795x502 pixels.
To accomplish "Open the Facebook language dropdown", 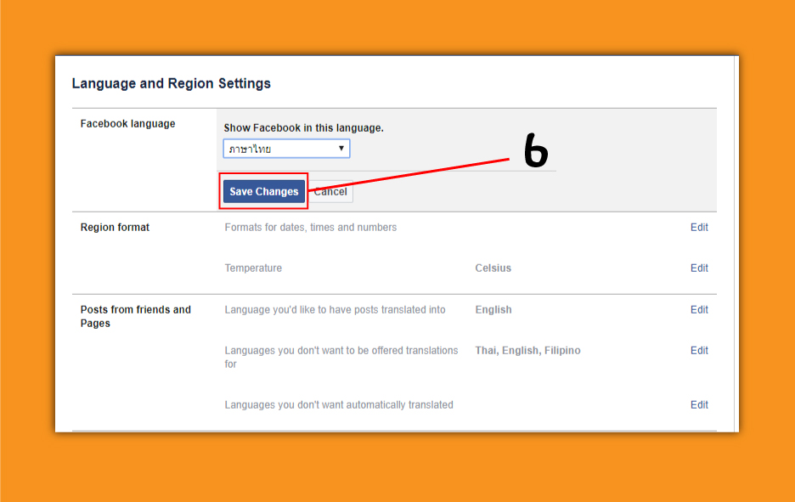I will [286, 149].
